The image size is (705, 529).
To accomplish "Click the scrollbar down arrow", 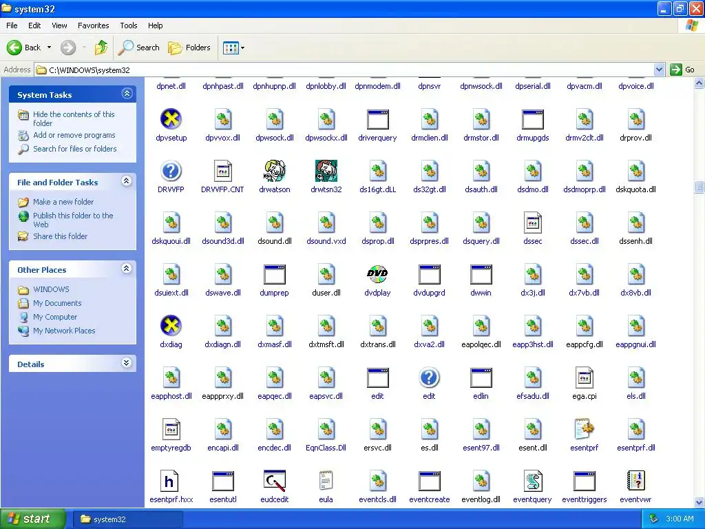I will [699, 502].
